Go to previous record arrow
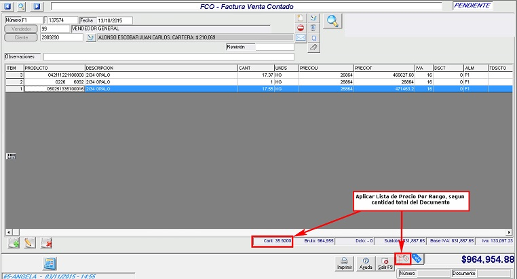517x279 pixels. coord(9,6)
